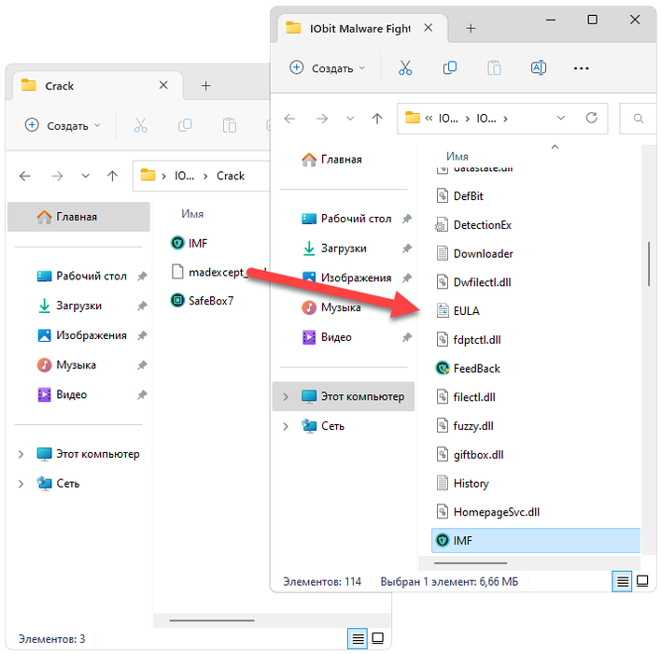Click vertical scrollbar in IObit file list
Screen dimensions: 661x654
(649, 264)
